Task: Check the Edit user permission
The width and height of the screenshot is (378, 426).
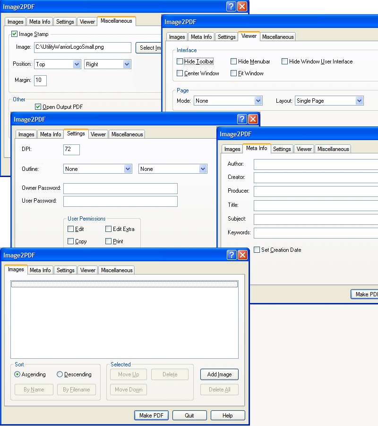Action: [x=70, y=229]
